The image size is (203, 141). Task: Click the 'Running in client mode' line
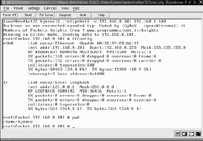[69, 35]
